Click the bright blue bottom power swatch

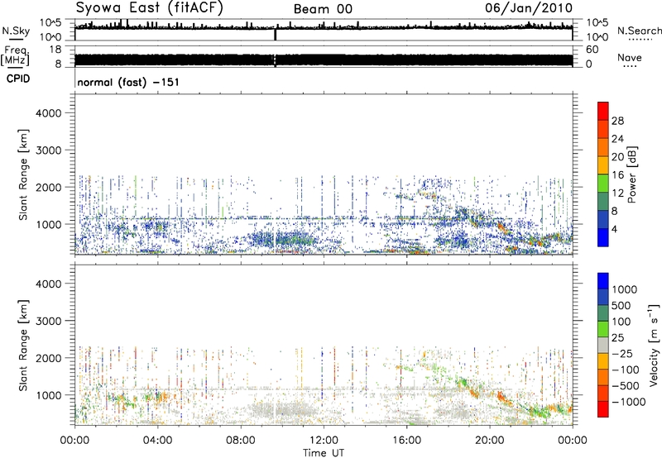pos(603,237)
